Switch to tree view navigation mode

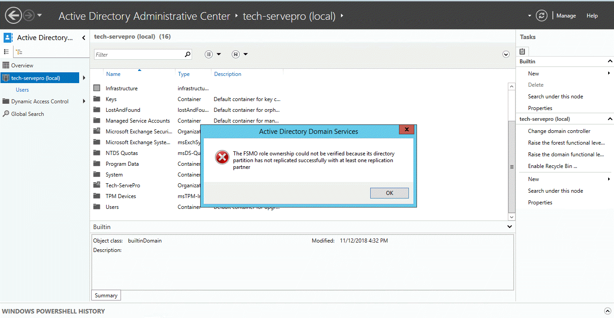18,52
